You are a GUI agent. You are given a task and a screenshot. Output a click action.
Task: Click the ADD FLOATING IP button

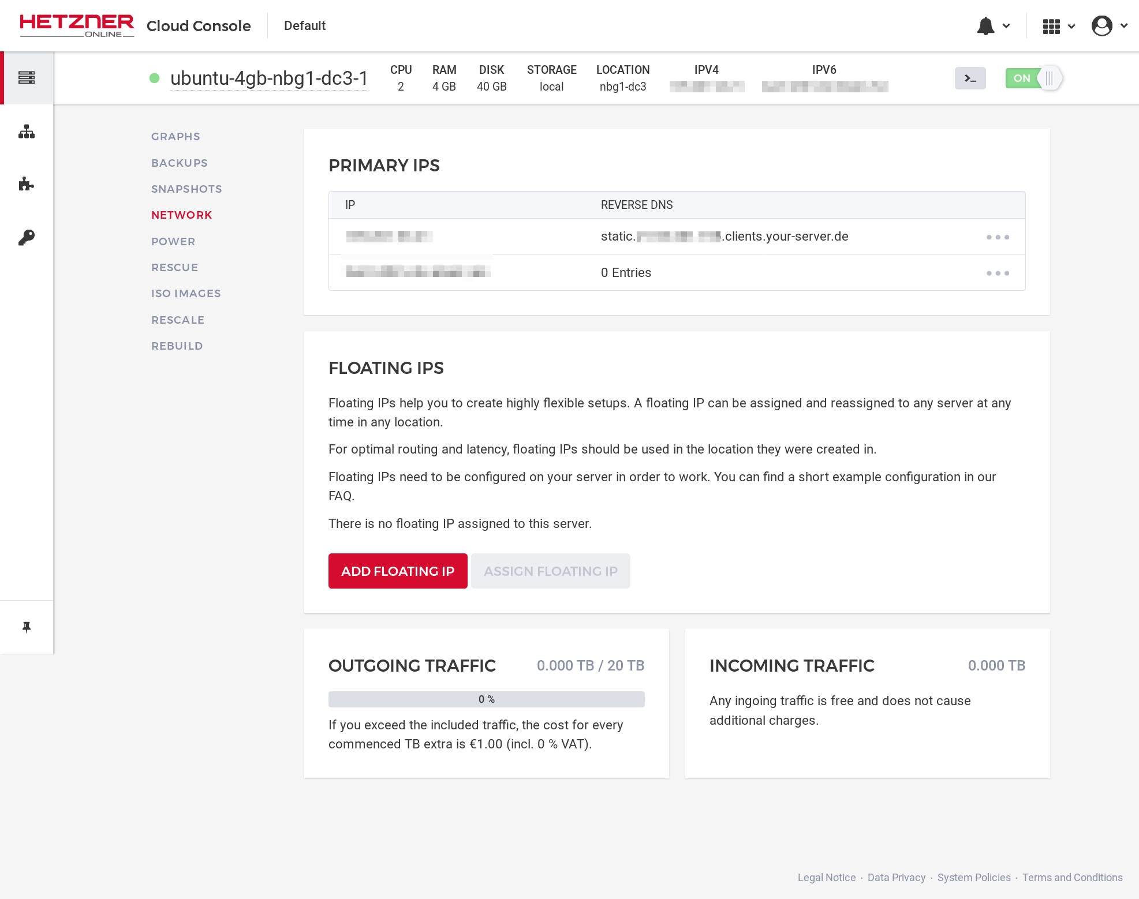(397, 571)
